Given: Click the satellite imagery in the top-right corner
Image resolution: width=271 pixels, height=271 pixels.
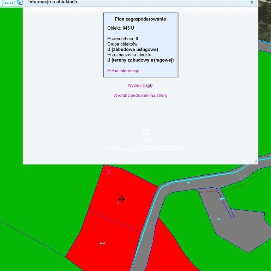Looking at the screenshot, I should (265, 21).
